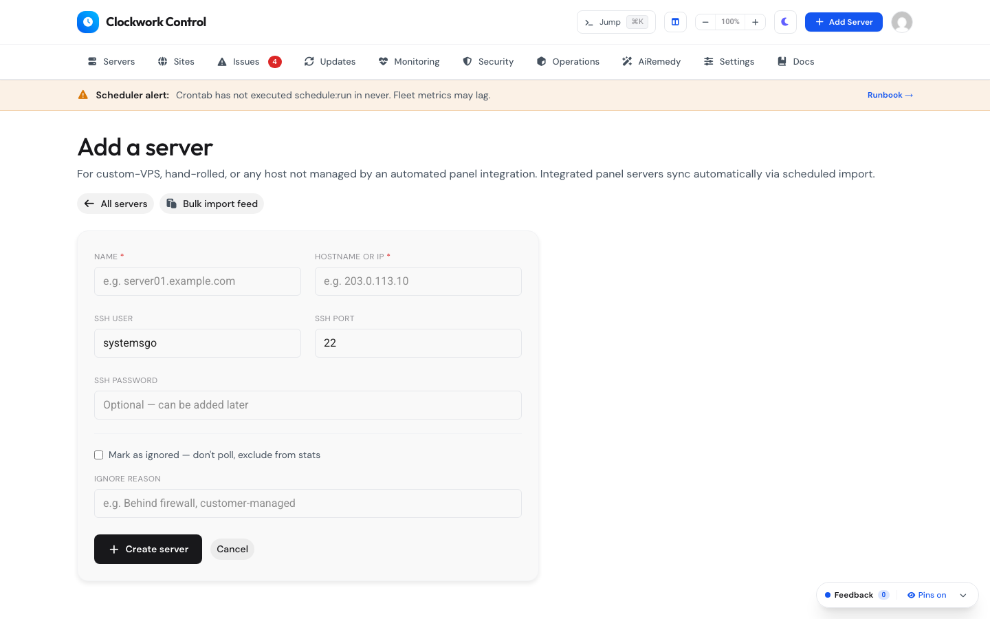
Task: Focus the Ignore Reason input field
Action: [x=308, y=503]
